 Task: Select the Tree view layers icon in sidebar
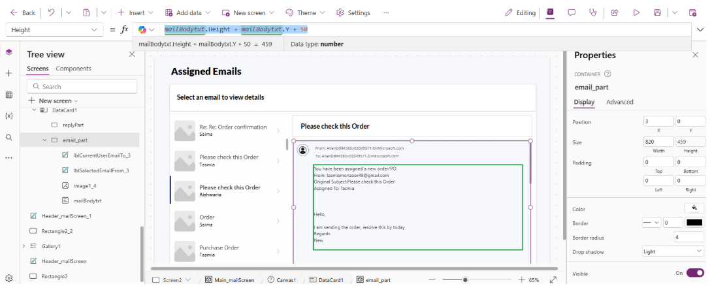9,52
